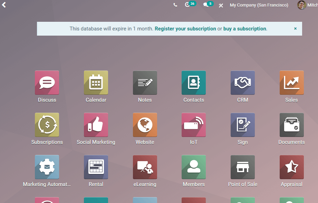Launch the Notes app
The height and width of the screenshot is (203, 318).
145,83
